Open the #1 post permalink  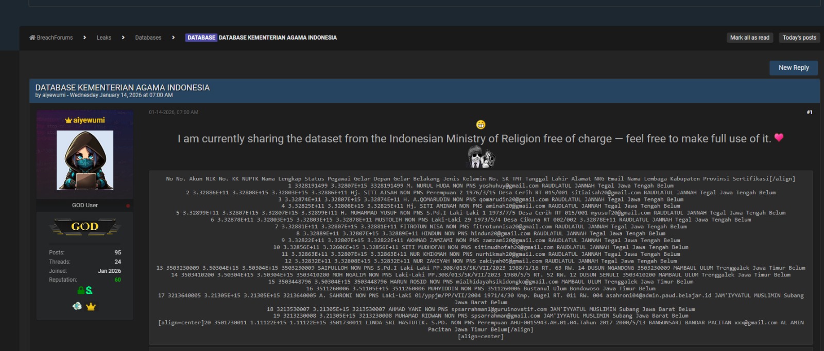pyautogui.click(x=810, y=112)
